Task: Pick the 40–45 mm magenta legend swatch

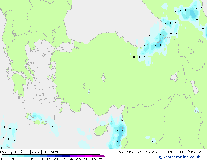Action: pos(88,156)
